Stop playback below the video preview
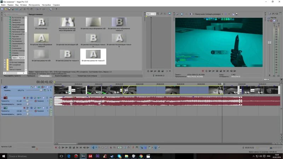This screenshot has width=283, height=159. [x=220, y=71]
